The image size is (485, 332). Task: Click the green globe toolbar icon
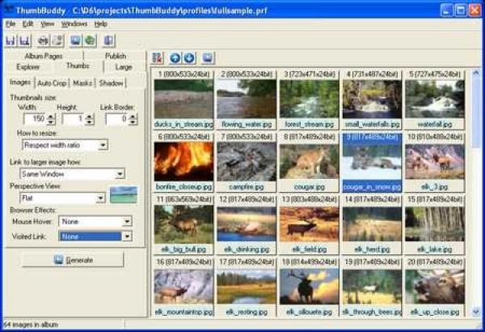(x=90, y=39)
